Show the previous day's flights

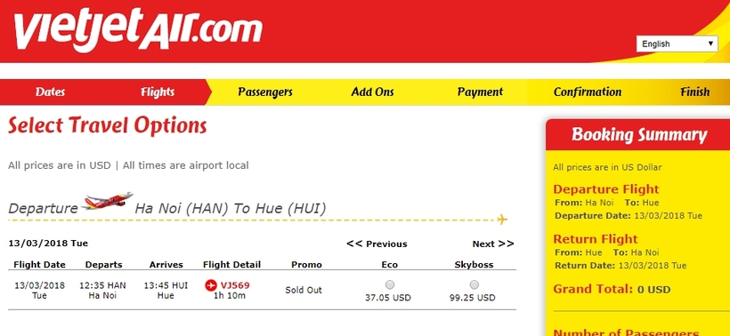pos(377,244)
